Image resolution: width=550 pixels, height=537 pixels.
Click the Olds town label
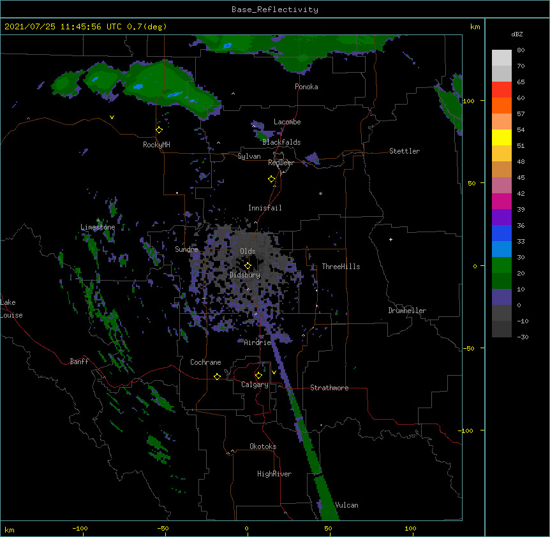point(248,251)
